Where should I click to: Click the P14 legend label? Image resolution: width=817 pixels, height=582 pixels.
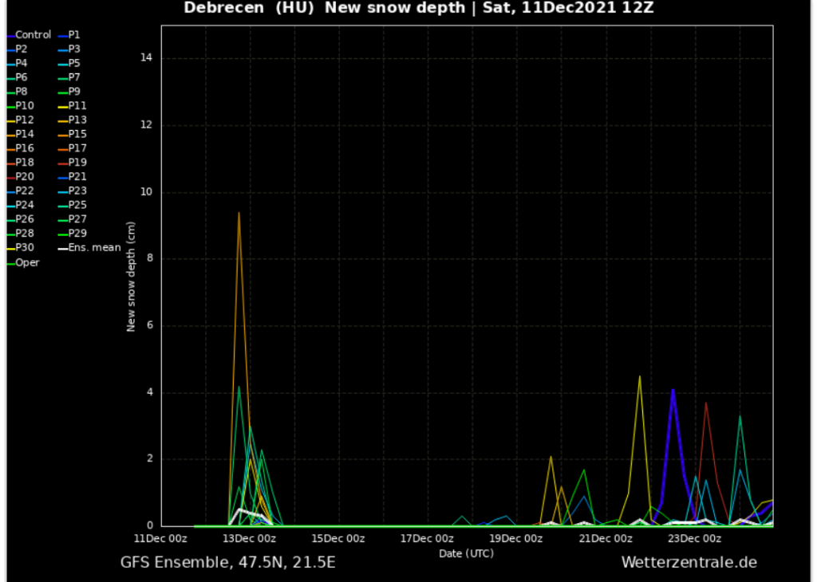(25, 135)
